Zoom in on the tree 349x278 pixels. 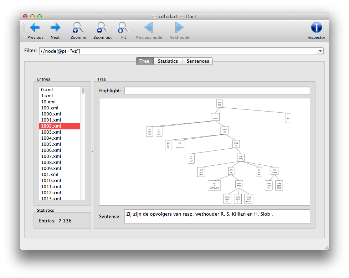[78, 27]
